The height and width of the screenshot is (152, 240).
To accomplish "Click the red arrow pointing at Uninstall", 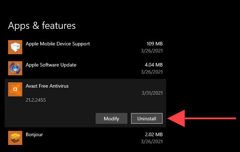I will pyautogui.click(x=201, y=118).
